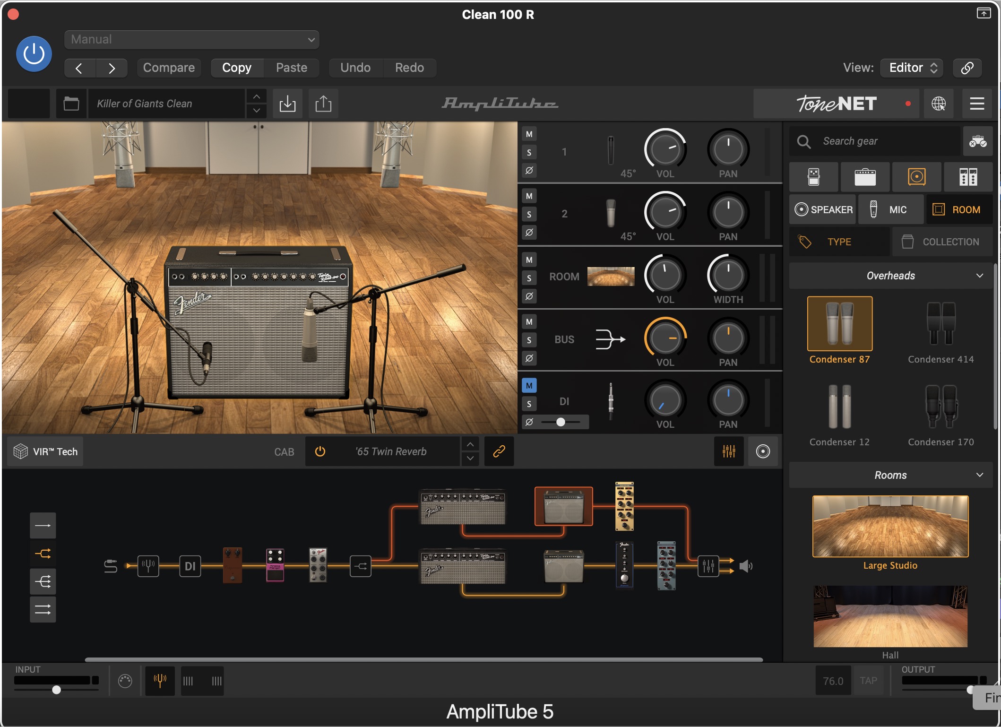1001x727 pixels.
Task: Invert phase on the ROOM channel
Action: click(529, 296)
